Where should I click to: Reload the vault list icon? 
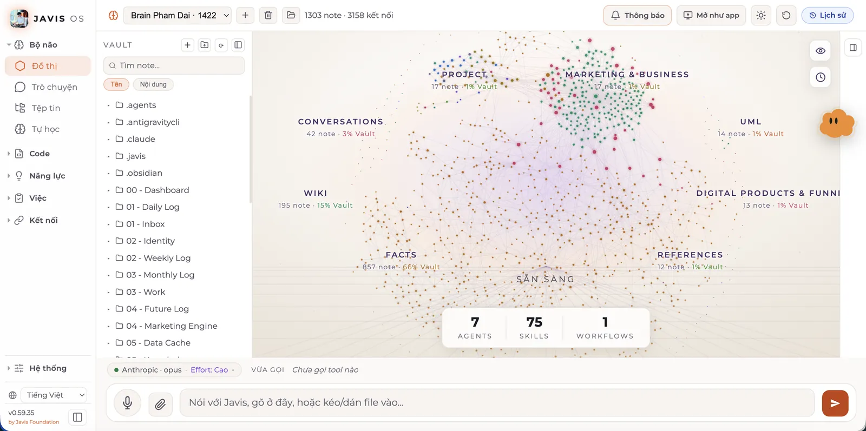coord(221,45)
